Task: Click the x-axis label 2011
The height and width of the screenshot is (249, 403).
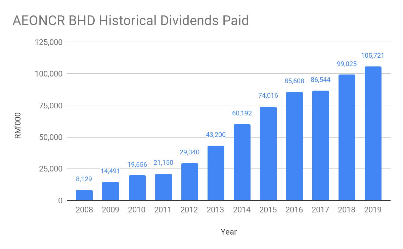Action: 163,210
